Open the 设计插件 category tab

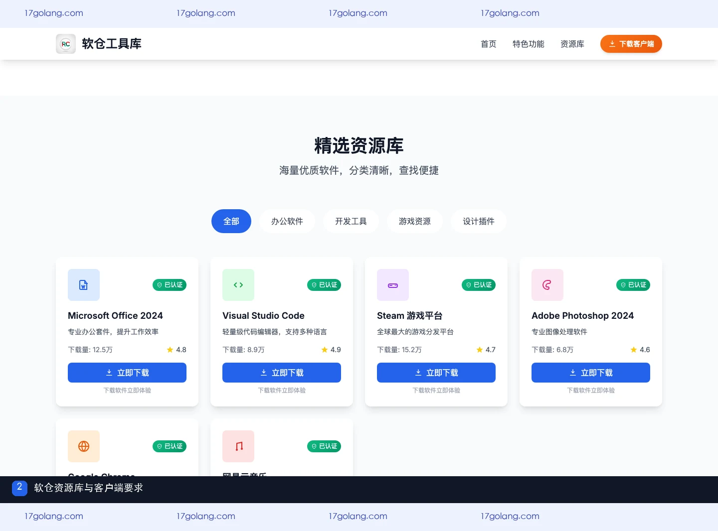click(479, 221)
